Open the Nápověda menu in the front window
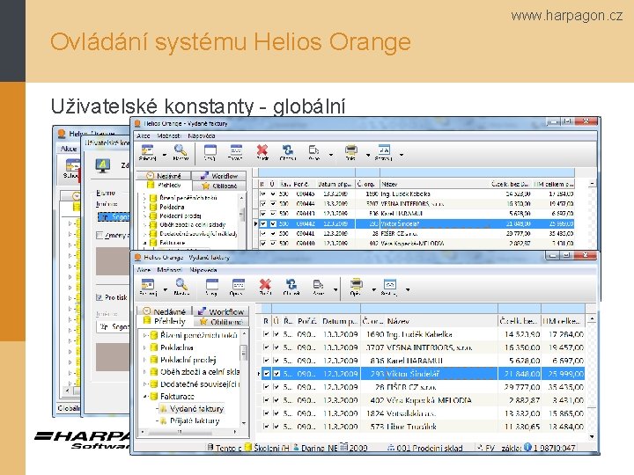Screen dimensions: 634x475 click(x=203, y=270)
